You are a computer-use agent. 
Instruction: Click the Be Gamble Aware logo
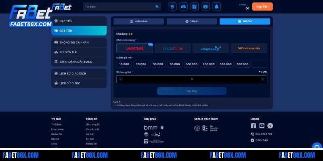pyautogui.click(x=214, y=128)
